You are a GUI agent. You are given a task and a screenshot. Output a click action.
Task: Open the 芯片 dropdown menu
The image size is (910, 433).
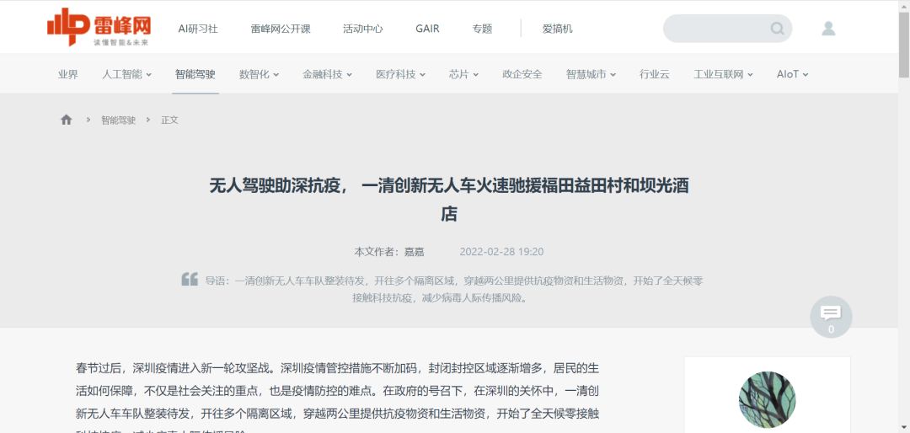click(x=463, y=74)
